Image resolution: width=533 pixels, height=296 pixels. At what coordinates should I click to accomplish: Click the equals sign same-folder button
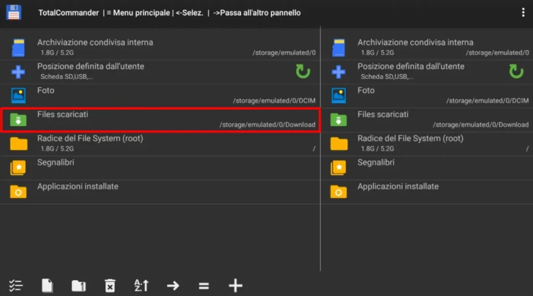coord(204,286)
